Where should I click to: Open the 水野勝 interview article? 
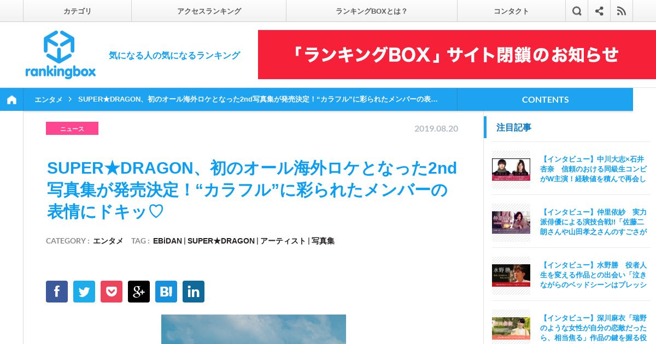593,275
